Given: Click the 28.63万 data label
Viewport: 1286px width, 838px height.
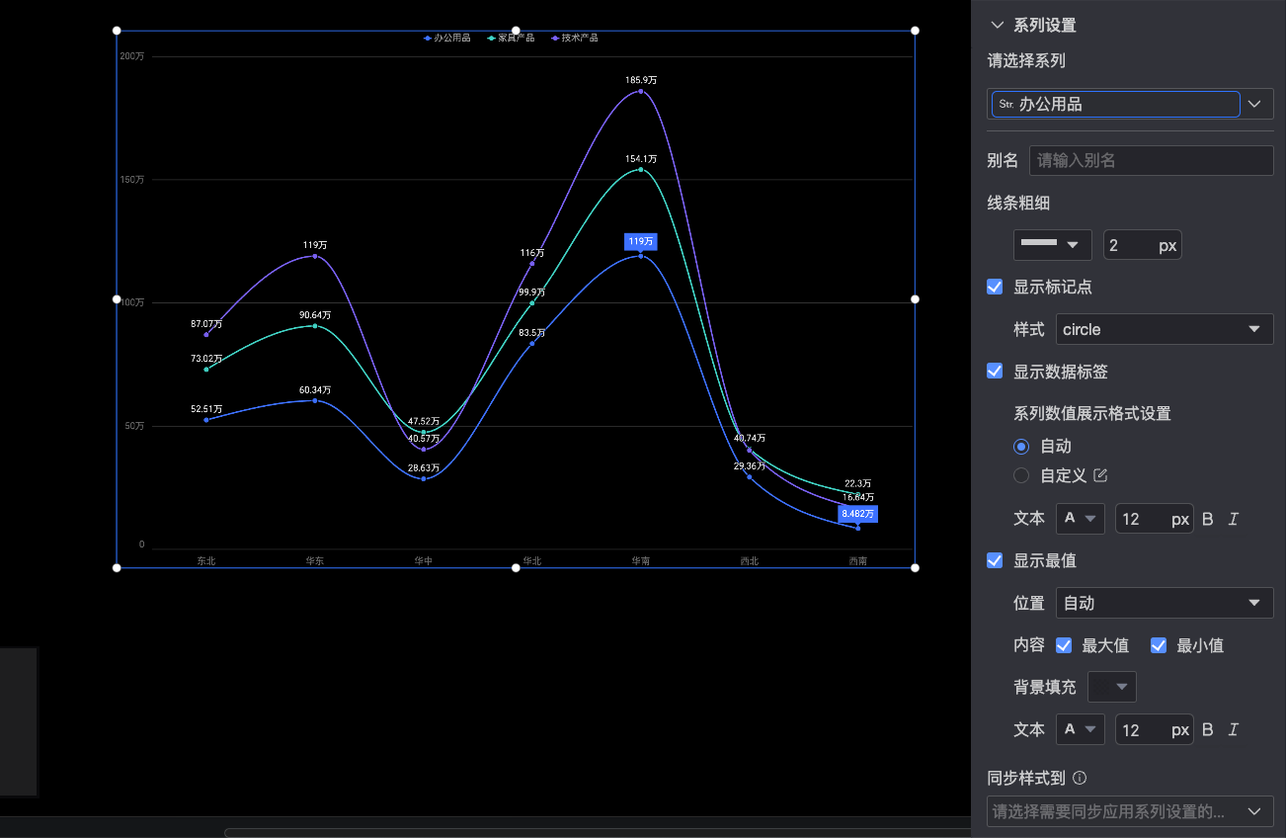Looking at the screenshot, I should pyautogui.click(x=424, y=467).
